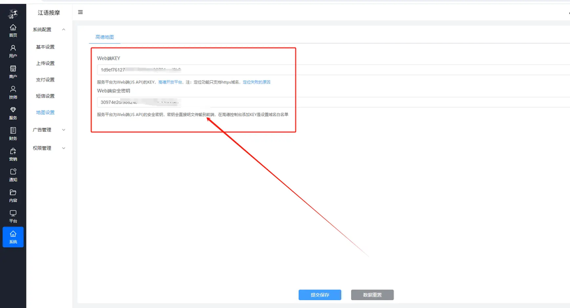
Task: Switch to the 高德地图 tab
Action: 105,37
